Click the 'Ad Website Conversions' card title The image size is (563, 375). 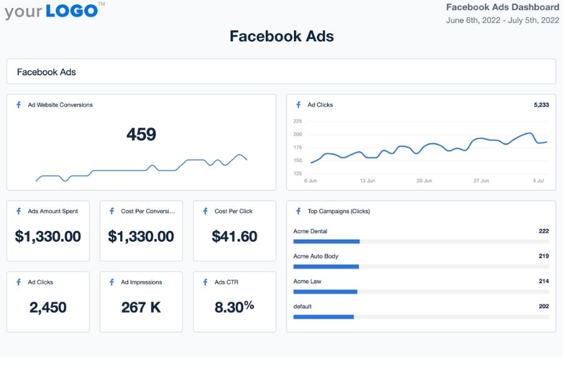pyautogui.click(x=60, y=105)
